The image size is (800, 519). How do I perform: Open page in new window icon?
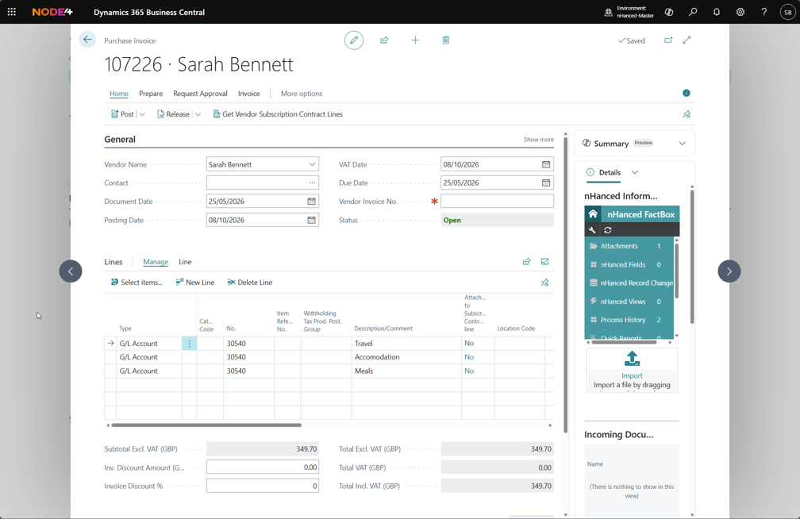pyautogui.click(x=668, y=40)
